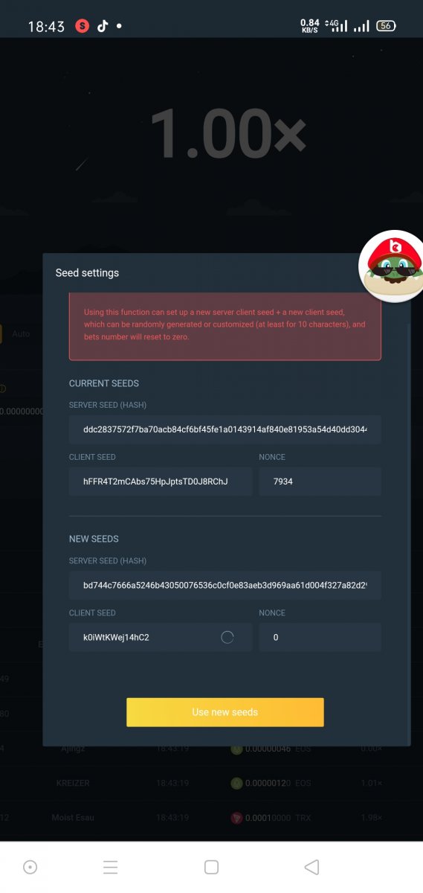Select the new server seed hash field
This screenshot has width=423, height=893.
point(225,585)
